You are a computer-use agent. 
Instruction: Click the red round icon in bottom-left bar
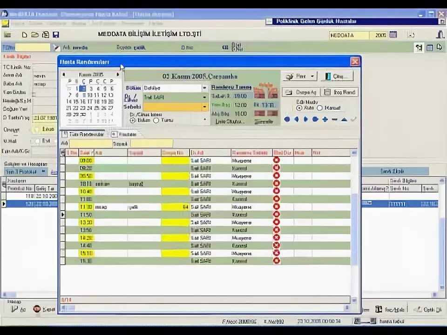click(36, 309)
